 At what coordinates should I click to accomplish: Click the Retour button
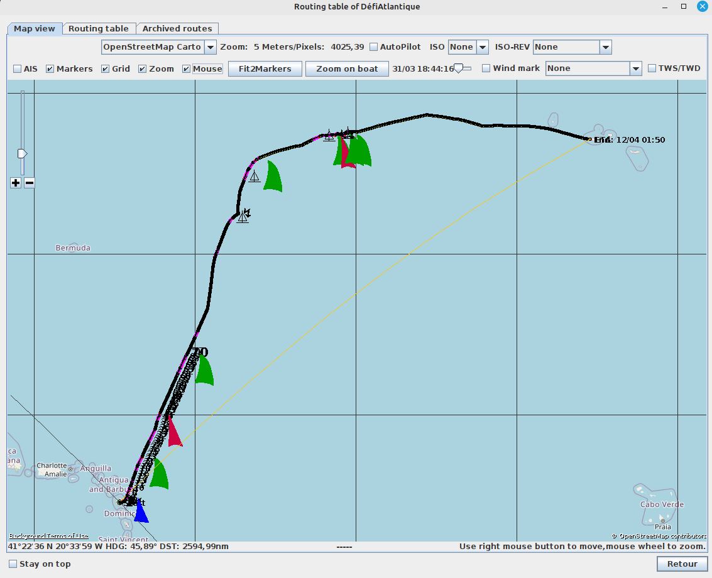[x=682, y=564]
